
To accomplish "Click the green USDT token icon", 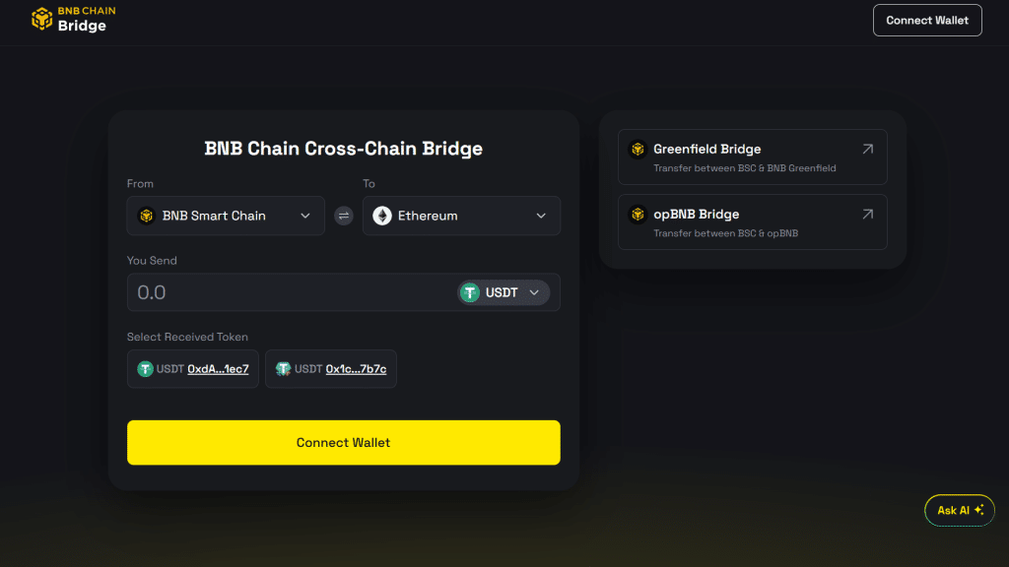I will (470, 292).
